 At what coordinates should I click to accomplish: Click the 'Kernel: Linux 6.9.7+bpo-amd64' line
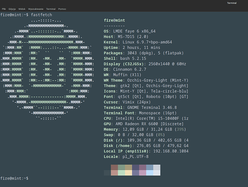point(138,42)
